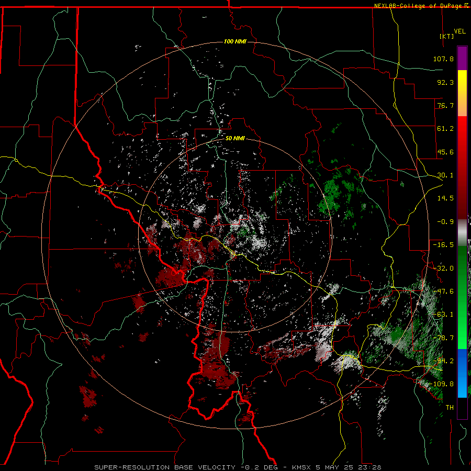471x471 pixels.
Task: Click the -109.8 velocity scale value
Action: coord(442,384)
